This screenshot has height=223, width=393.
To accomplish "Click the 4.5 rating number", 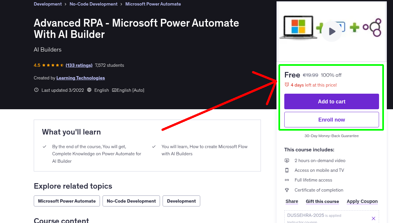I will (37, 65).
